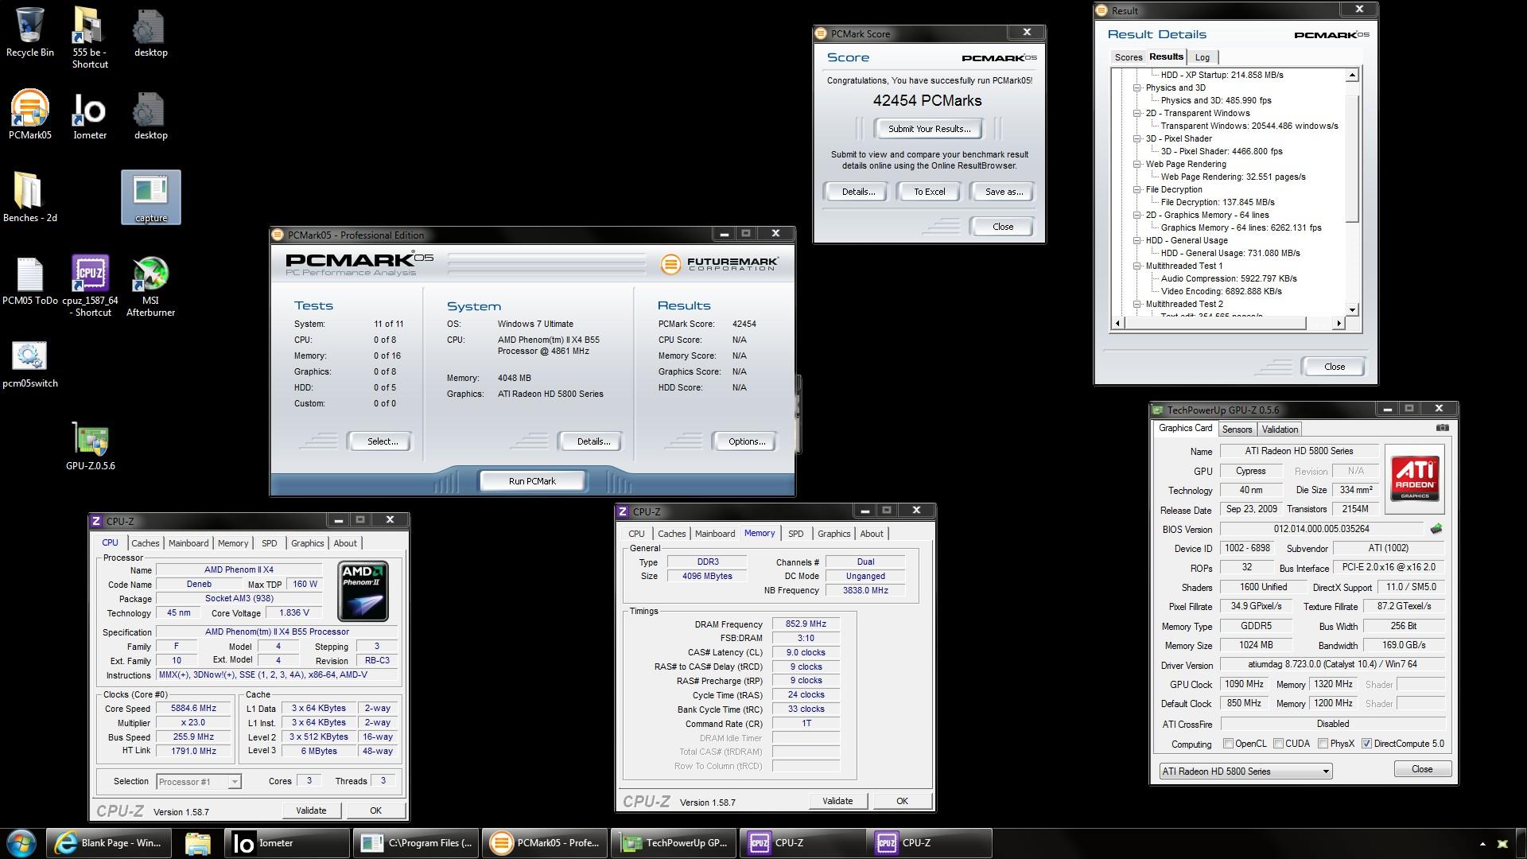Viewport: 1527px width, 859px height.
Task: Click the Futuremark Corporation logo
Action: point(719,264)
